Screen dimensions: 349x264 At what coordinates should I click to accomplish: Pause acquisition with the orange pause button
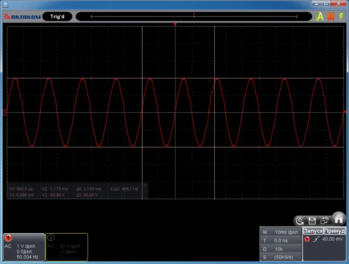coord(331,17)
